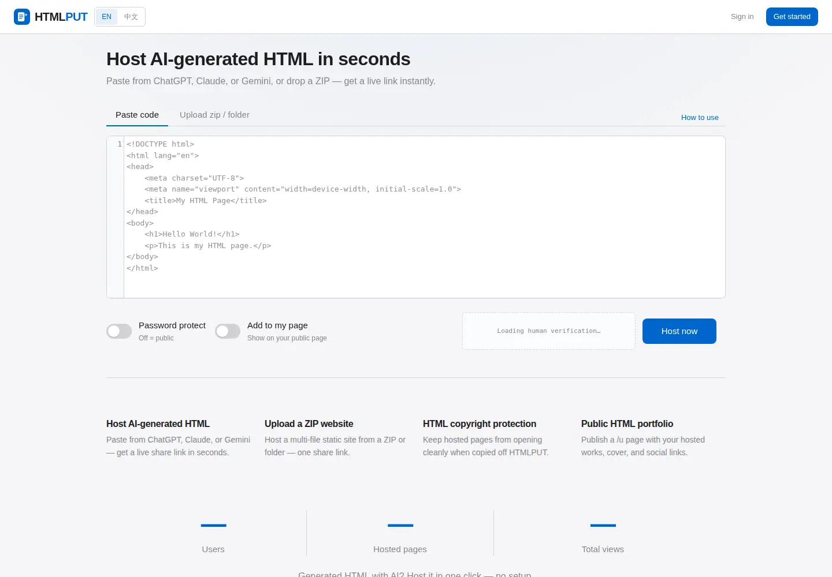The width and height of the screenshot is (832, 577).
Task: Switch language to 中文
Action: 131,17
